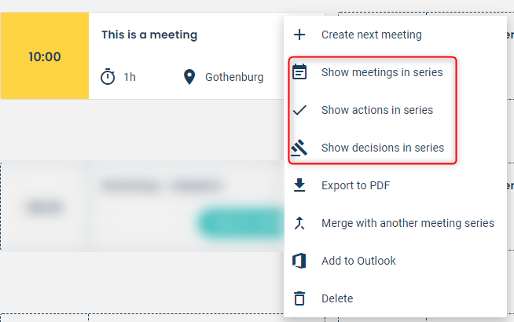Viewport: 514px width, 322px height.
Task: Click the yellow 10:00 time block
Action: 45,56
